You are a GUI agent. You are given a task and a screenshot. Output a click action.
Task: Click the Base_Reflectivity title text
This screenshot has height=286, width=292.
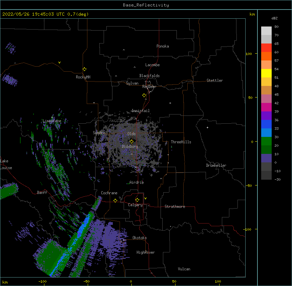(x=146, y=5)
